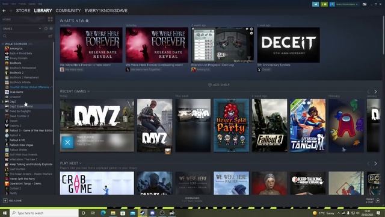Go back with the navigation arrow
This screenshot has height=217, width=385.
click(4, 11)
